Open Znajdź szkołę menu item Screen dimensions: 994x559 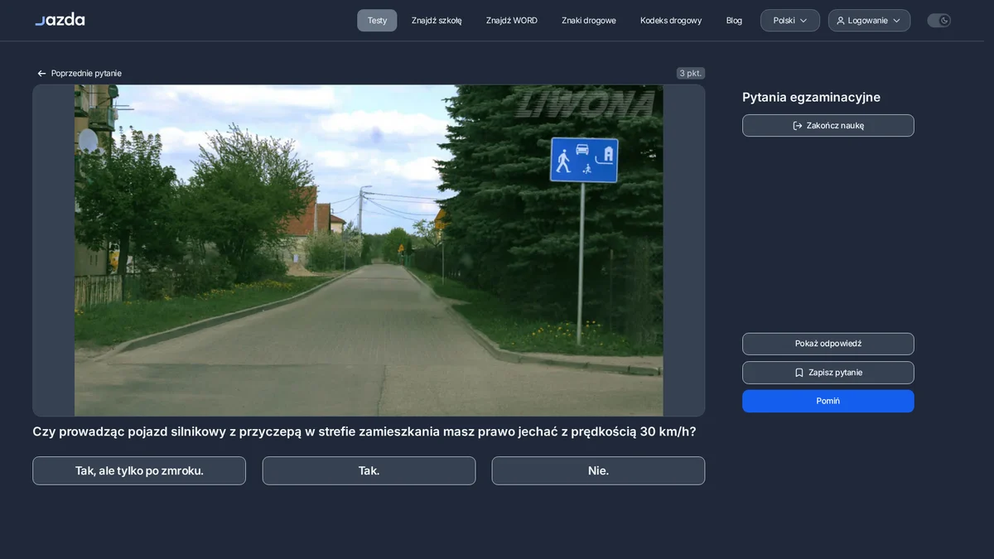437,21
